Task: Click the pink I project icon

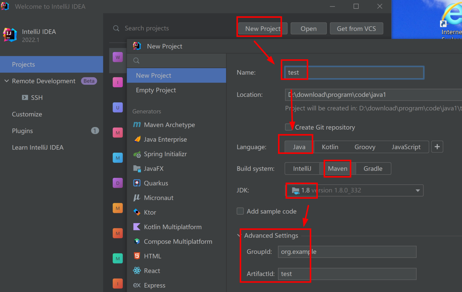Action: [x=118, y=82]
